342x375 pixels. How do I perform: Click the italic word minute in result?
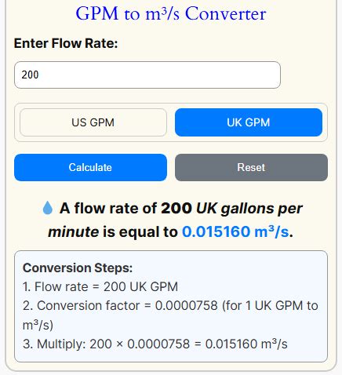tap(74, 232)
